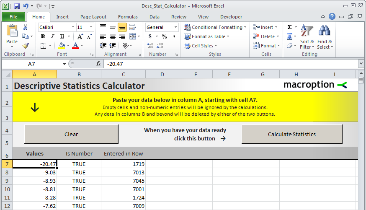Screen dimensions: 366x210
Task: Click the Decrease Decimal icon
Action: pyautogui.click(x=160, y=46)
